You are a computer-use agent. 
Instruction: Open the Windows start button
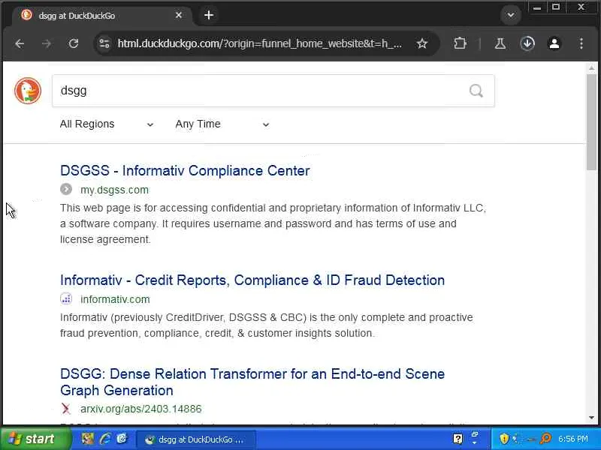coord(35,439)
